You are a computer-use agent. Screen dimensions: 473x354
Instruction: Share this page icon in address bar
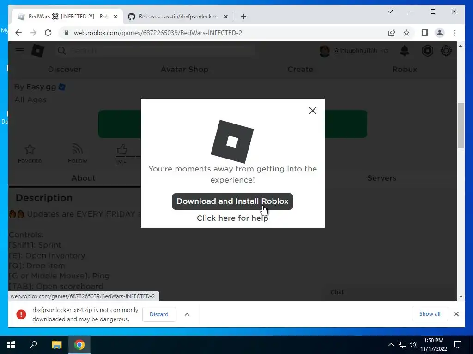392,33
